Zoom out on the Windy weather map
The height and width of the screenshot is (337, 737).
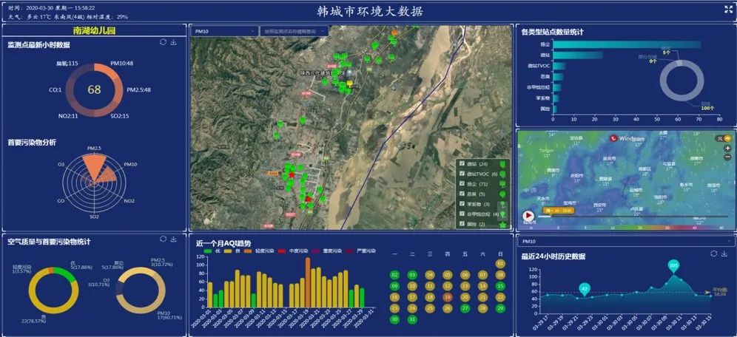click(727, 157)
